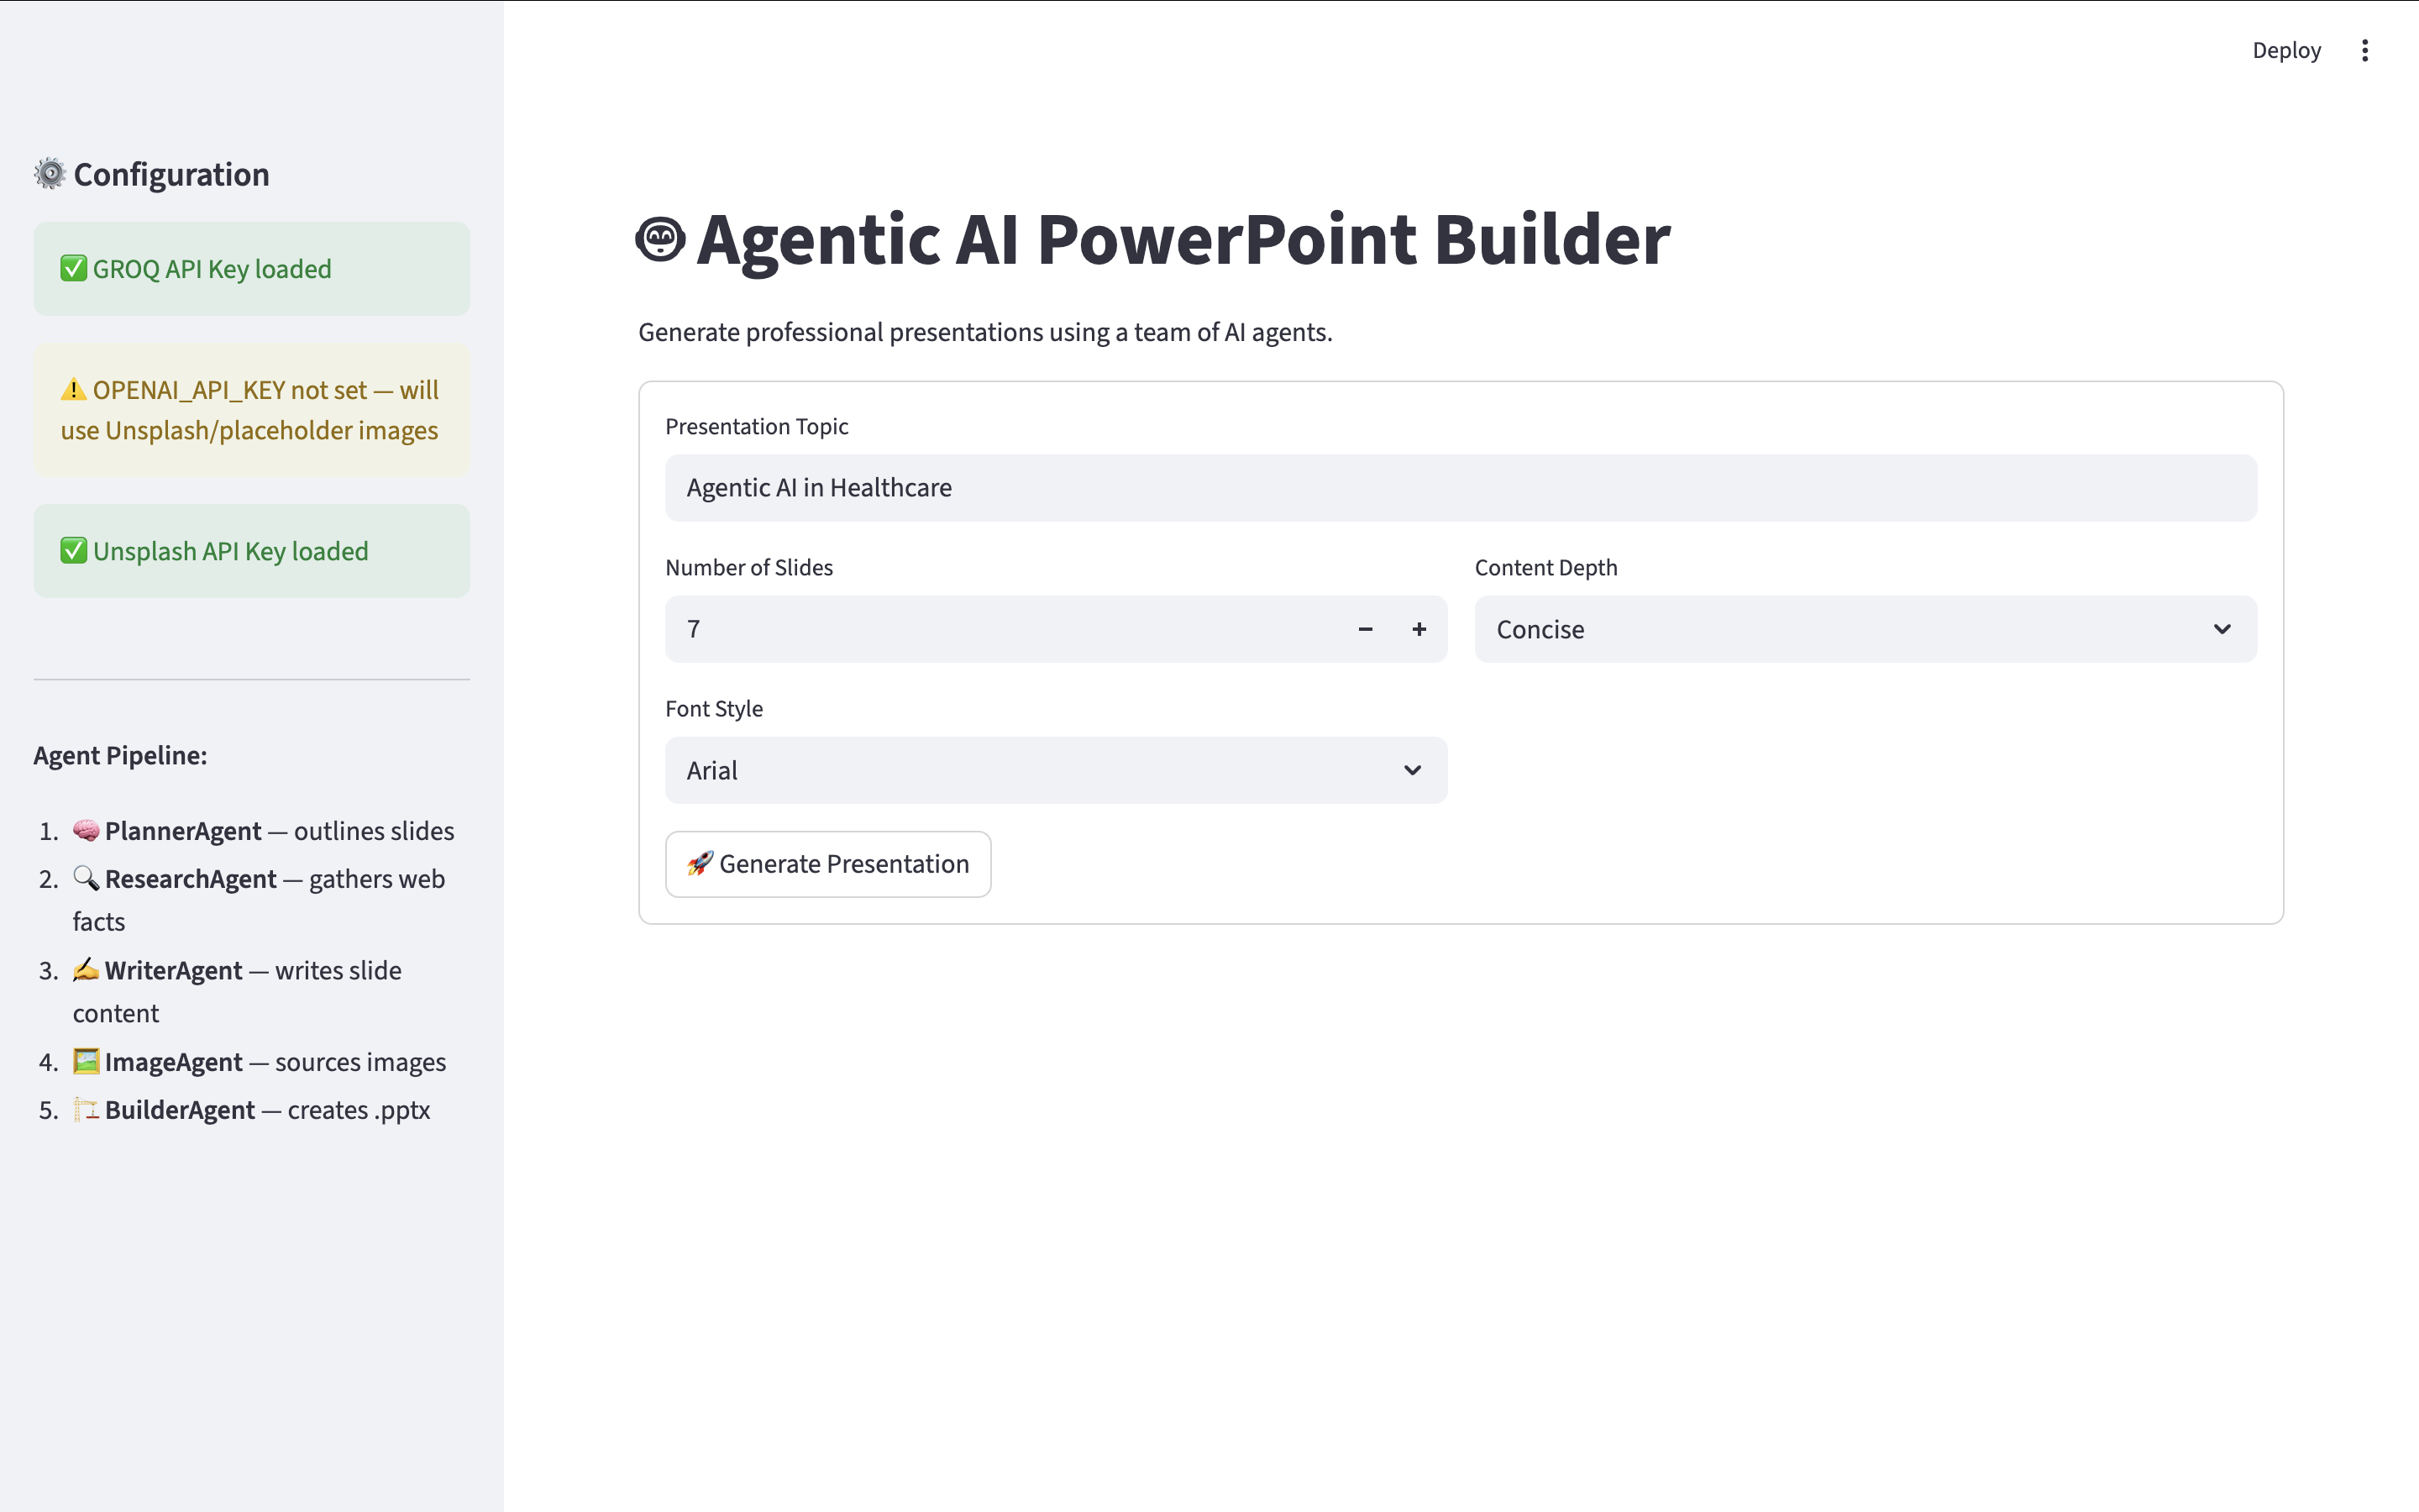Click inside the Number of Slides field
Viewport: 2419px width, 1512px height.
(x=1000, y=629)
